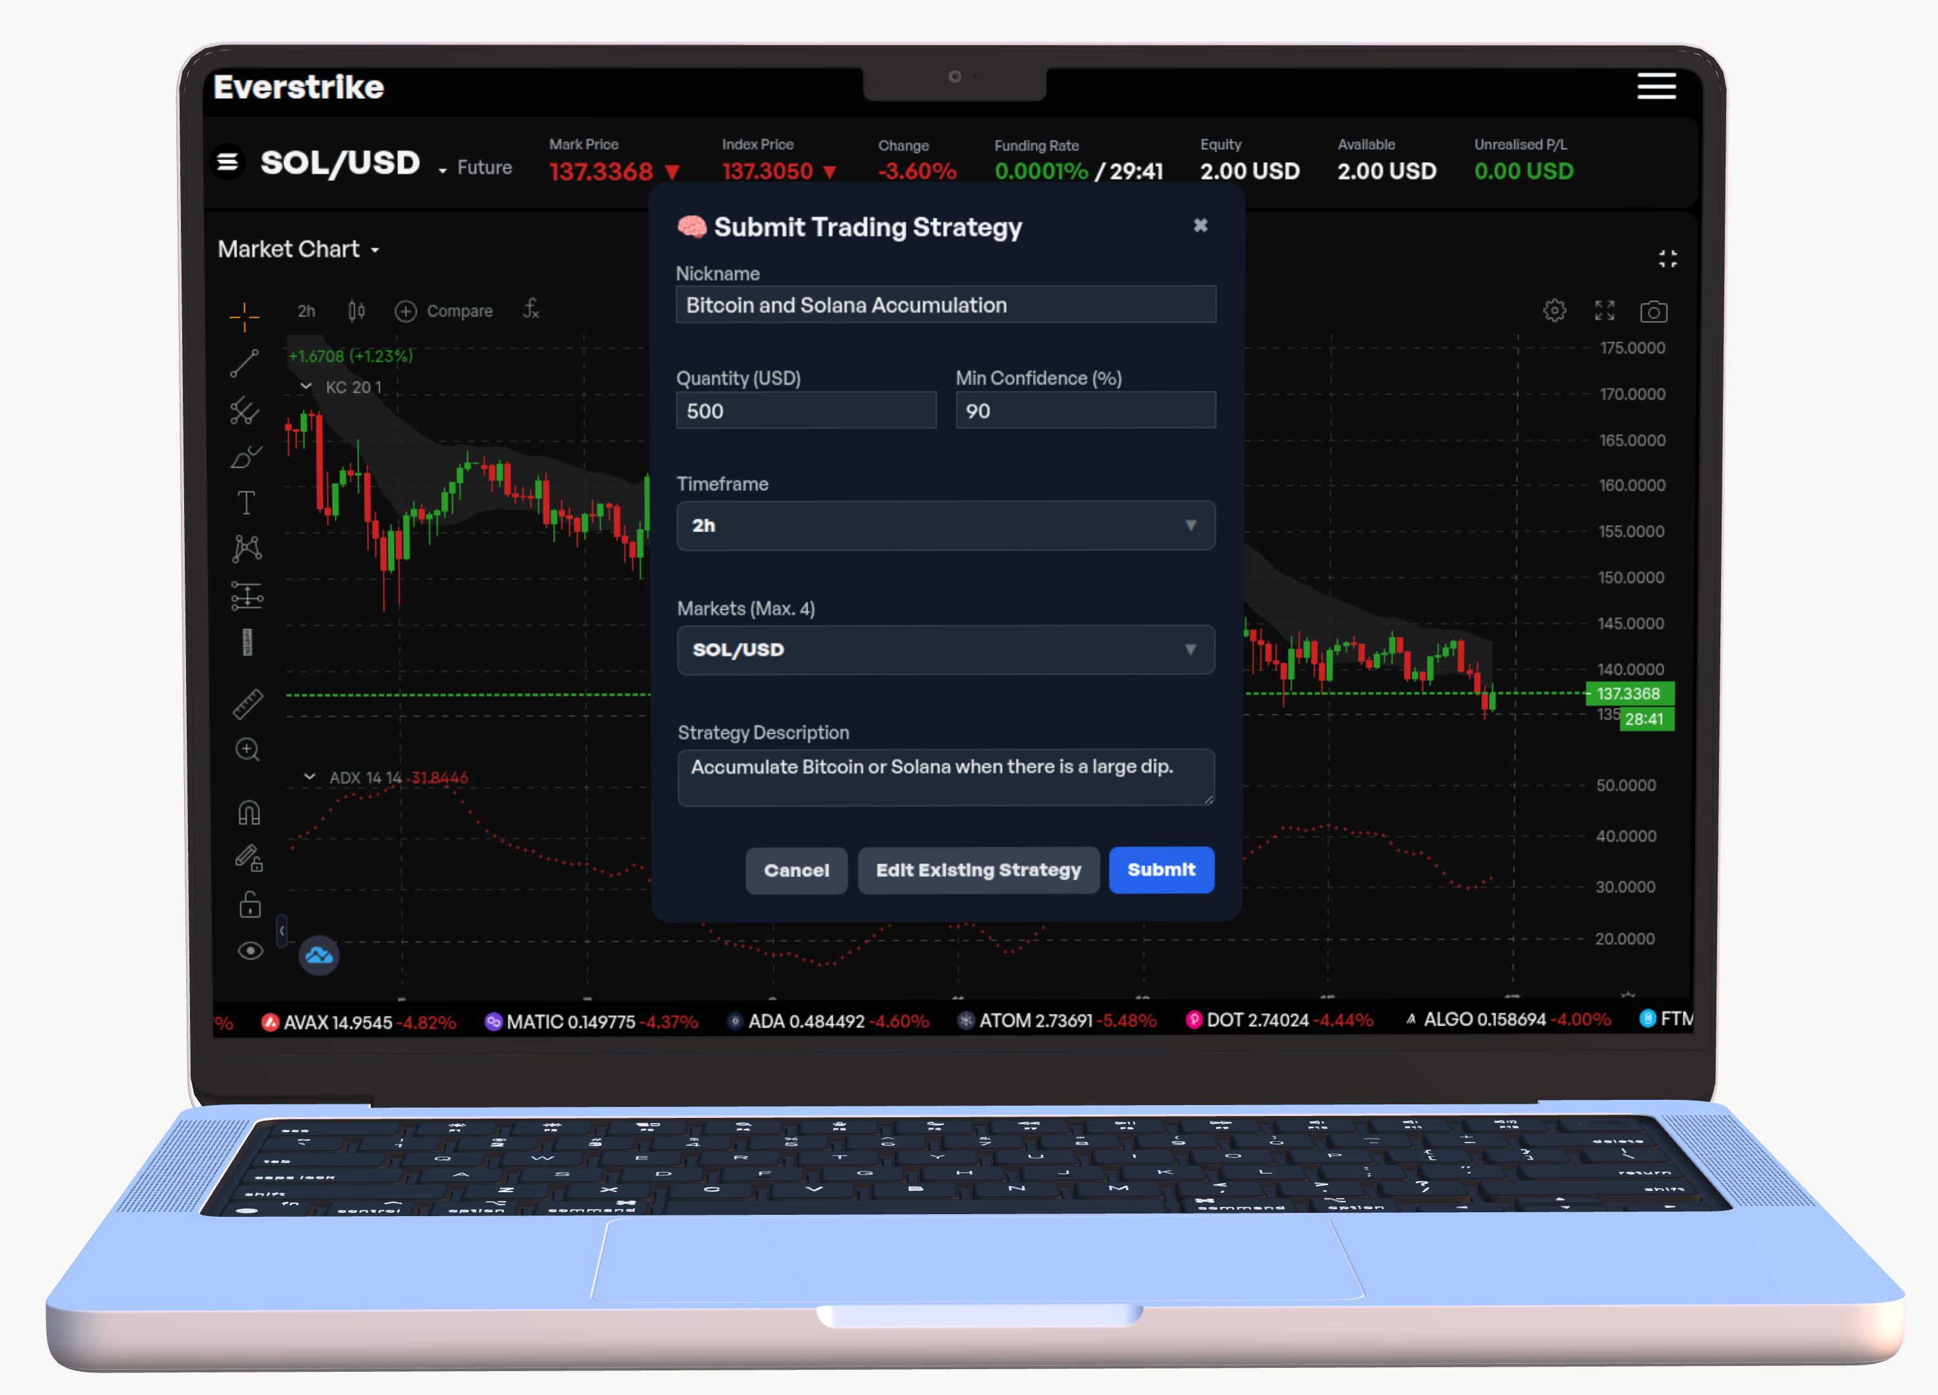
Task: Click Edit Existing Strategy
Action: pos(979,870)
